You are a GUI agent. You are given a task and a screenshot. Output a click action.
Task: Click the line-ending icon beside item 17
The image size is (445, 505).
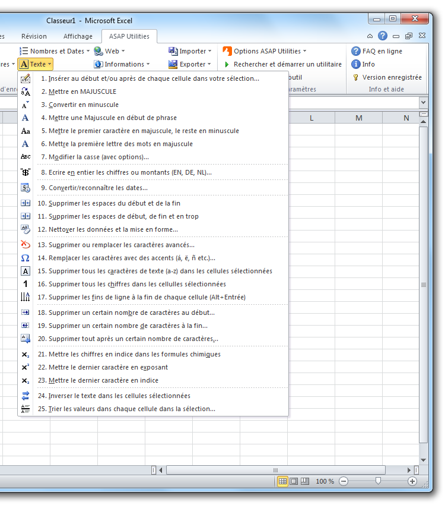(x=26, y=297)
